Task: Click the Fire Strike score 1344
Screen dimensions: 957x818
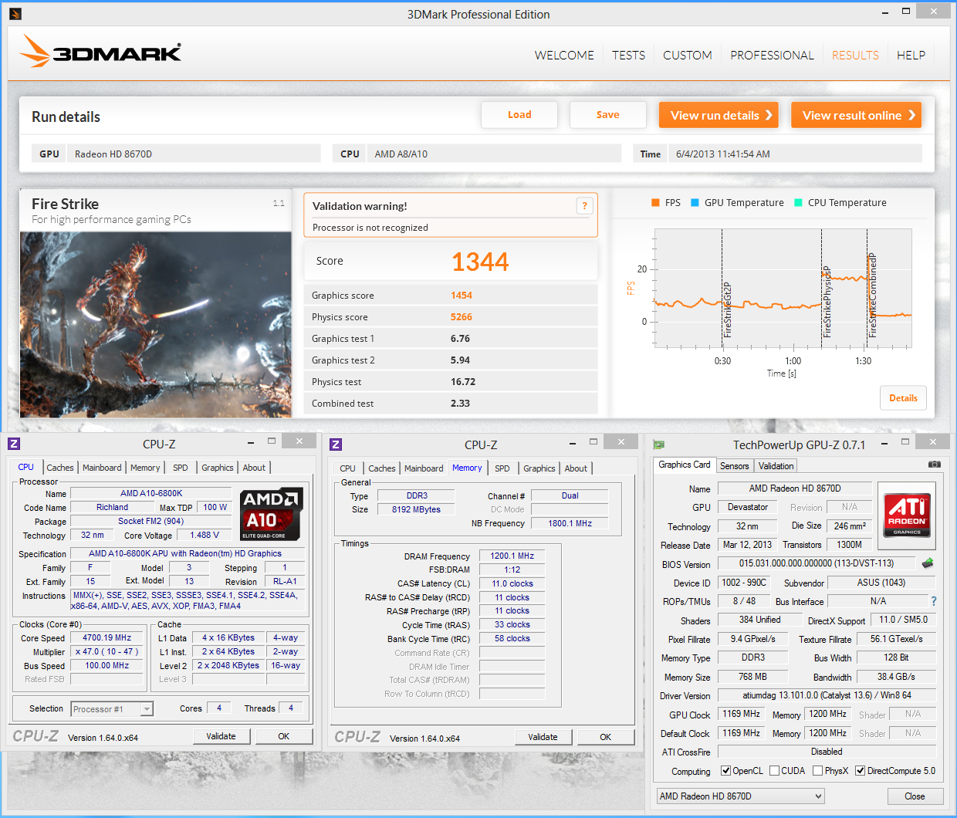Action: (x=480, y=262)
